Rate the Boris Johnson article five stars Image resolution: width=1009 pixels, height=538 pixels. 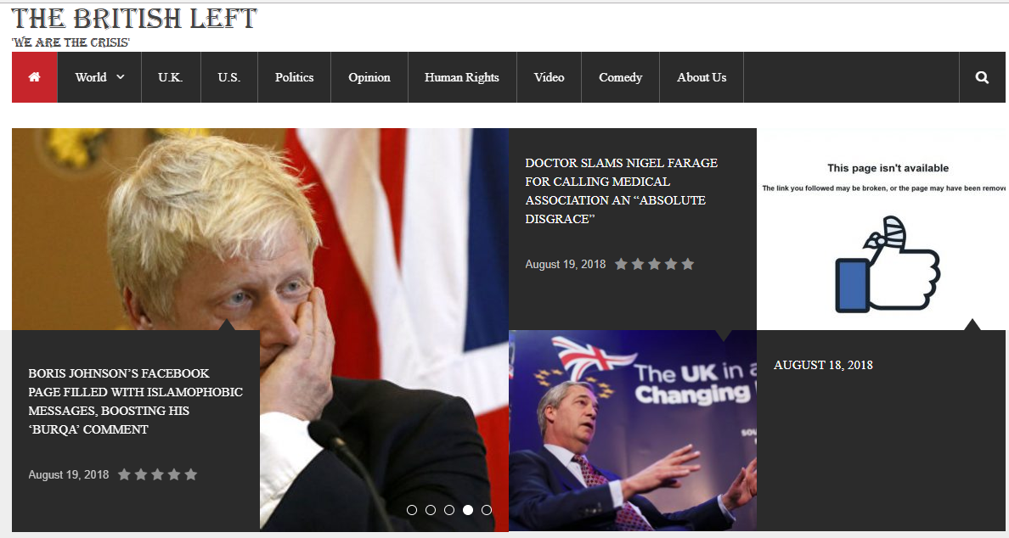pyautogui.click(x=191, y=474)
